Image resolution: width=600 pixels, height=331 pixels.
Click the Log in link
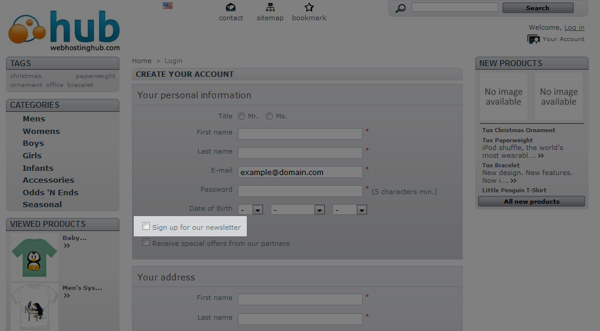coord(574,27)
